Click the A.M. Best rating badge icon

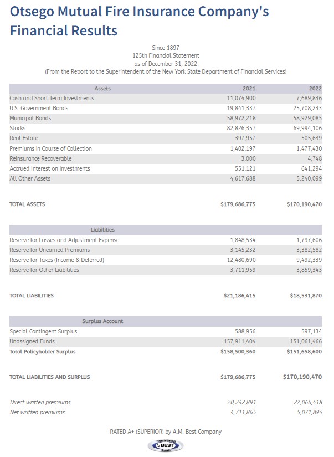(x=166, y=445)
